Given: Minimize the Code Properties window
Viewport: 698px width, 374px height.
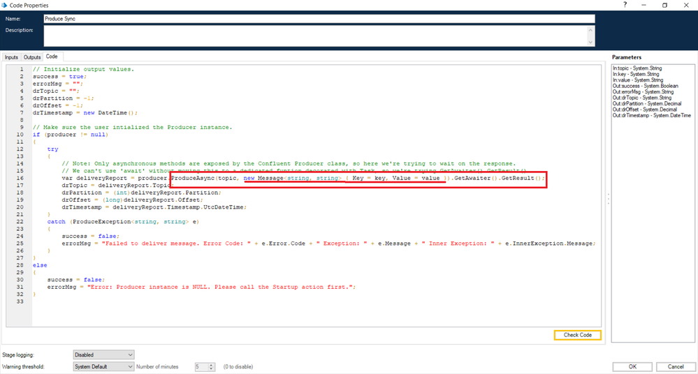Looking at the screenshot, I should (644, 5).
